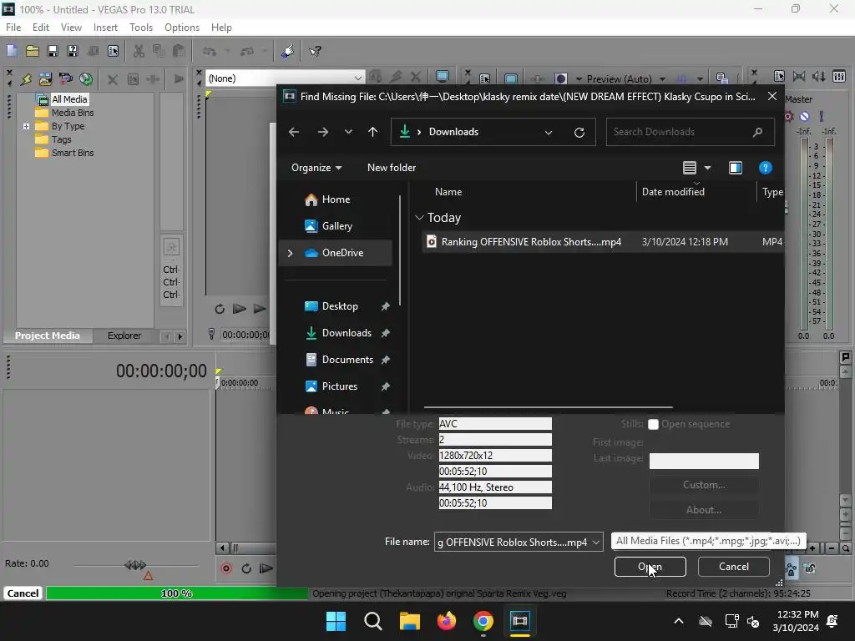Select Smart Bins in the tree
The image size is (855, 641).
(73, 154)
